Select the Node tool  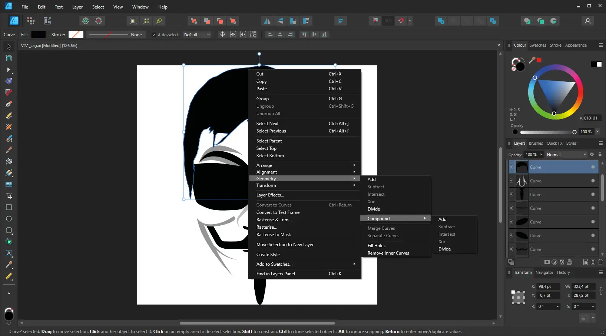(9, 70)
